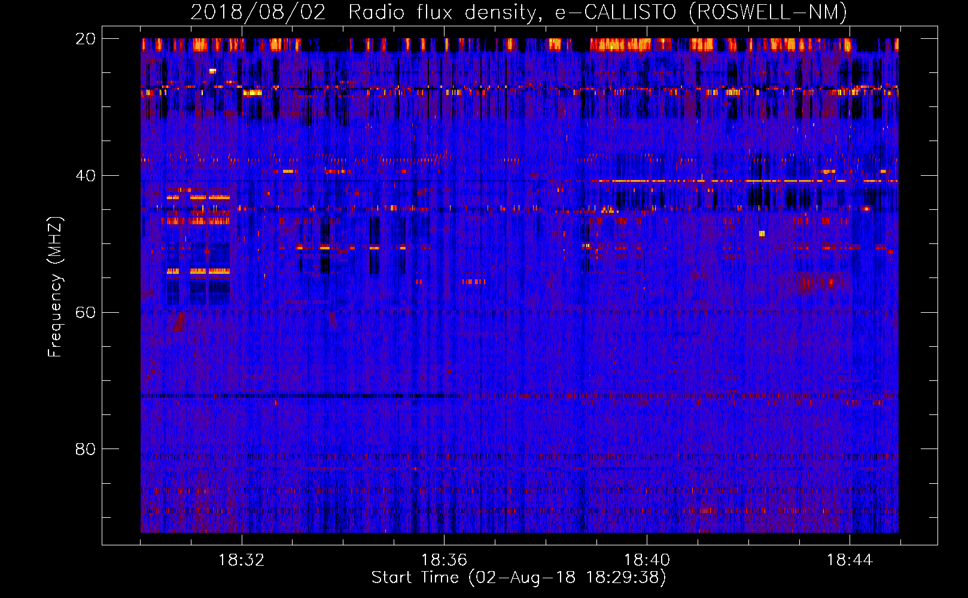Click the 'Frequency (MHZ)' axis label
The image size is (968, 598).
tap(55, 287)
